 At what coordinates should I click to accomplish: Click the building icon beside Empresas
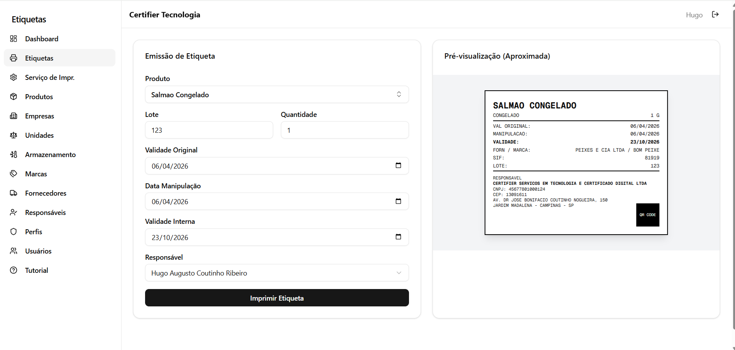(14, 116)
